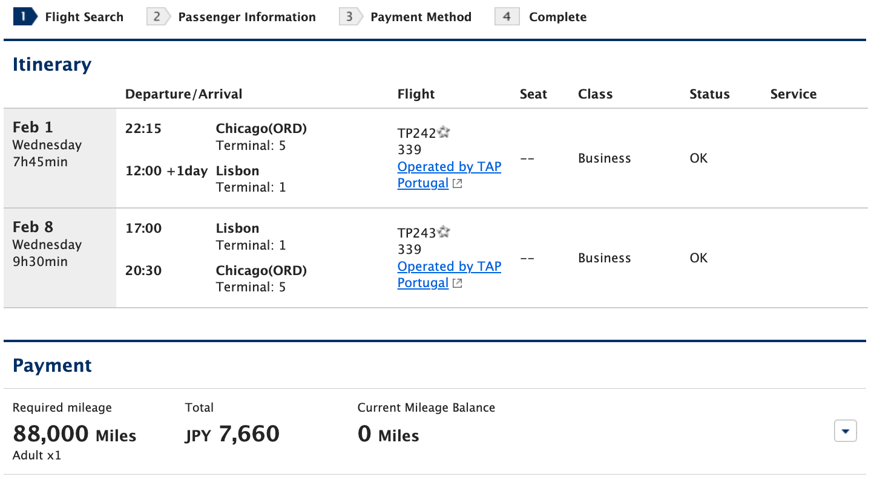Click the Seat column header
The image size is (874, 480).
tap(533, 94)
